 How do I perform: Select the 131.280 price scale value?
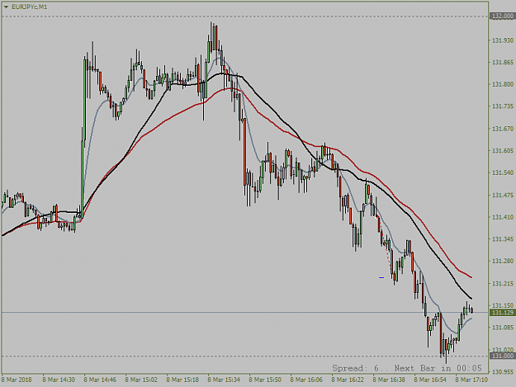(503, 261)
